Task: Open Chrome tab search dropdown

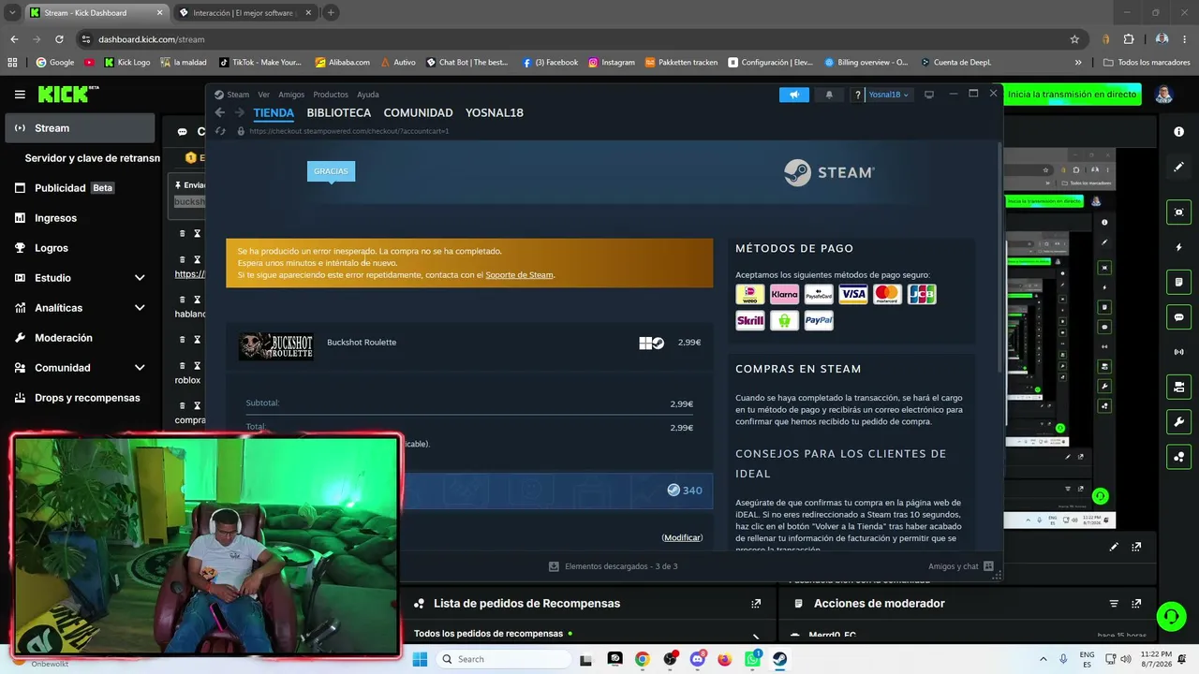Action: click(12, 13)
